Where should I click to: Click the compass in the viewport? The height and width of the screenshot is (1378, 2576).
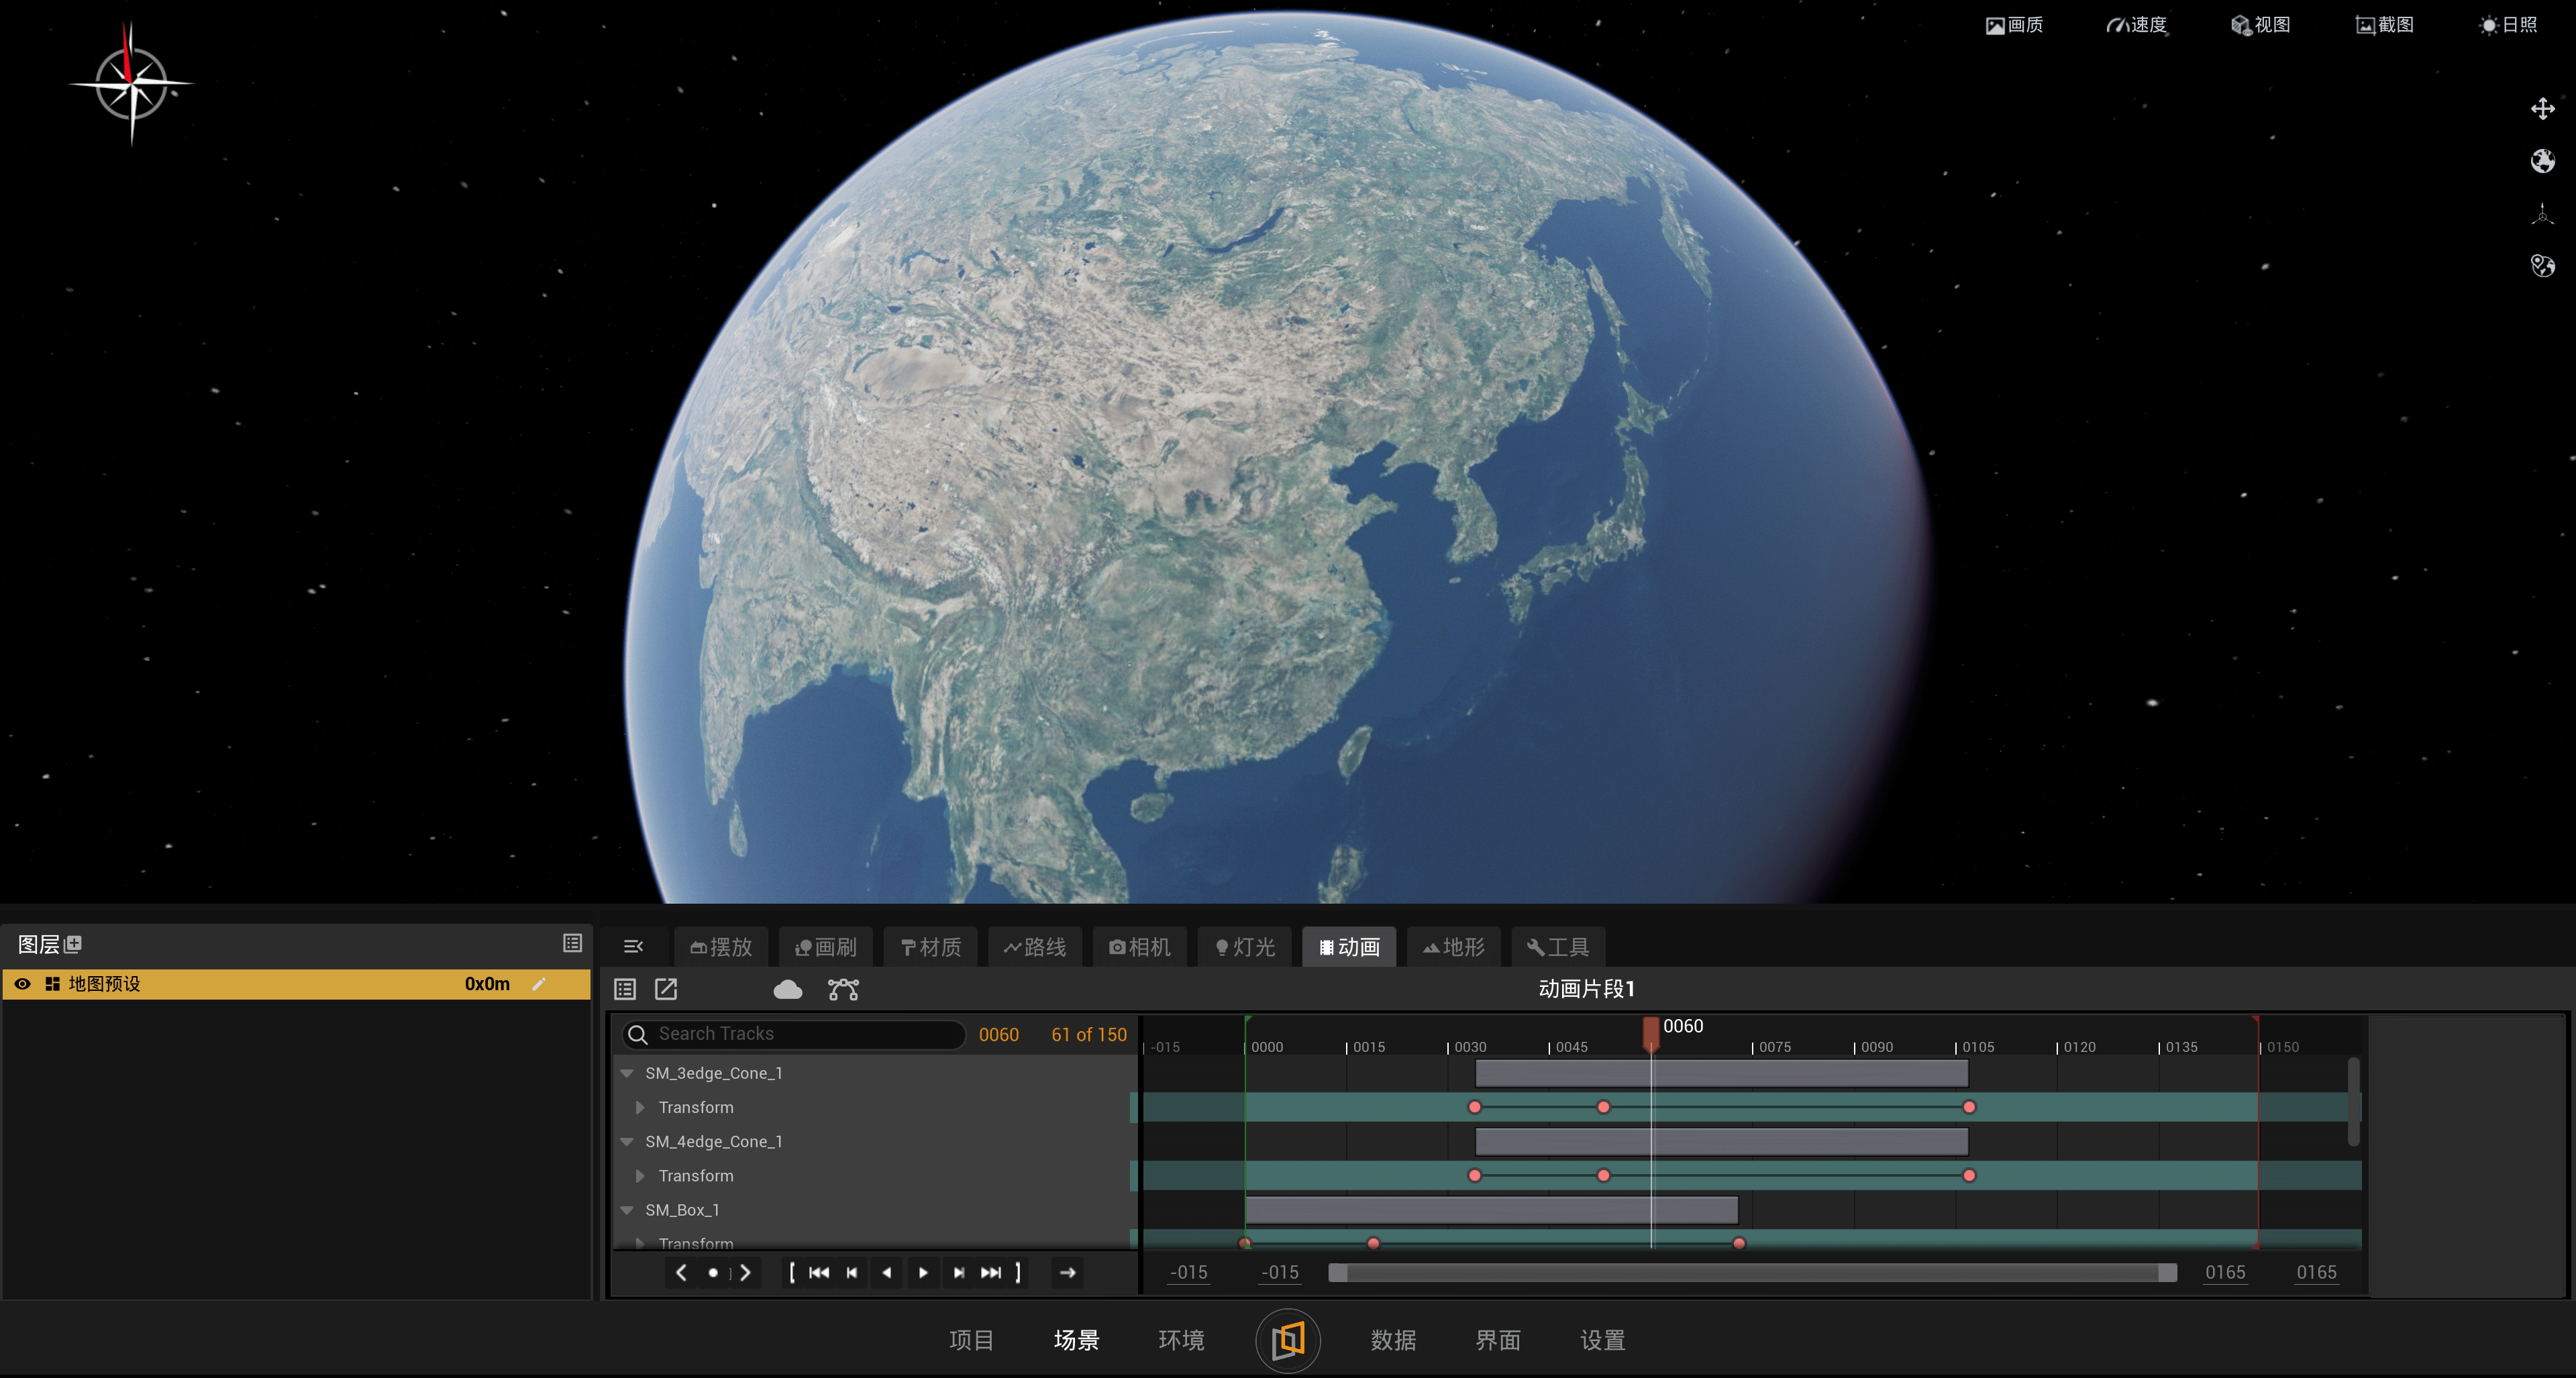click(x=131, y=84)
